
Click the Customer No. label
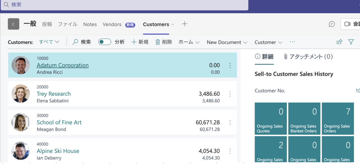click(270, 91)
